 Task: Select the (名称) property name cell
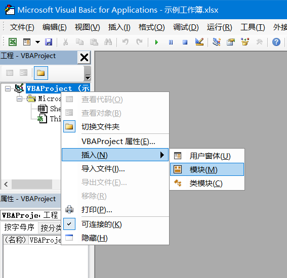[16, 240]
